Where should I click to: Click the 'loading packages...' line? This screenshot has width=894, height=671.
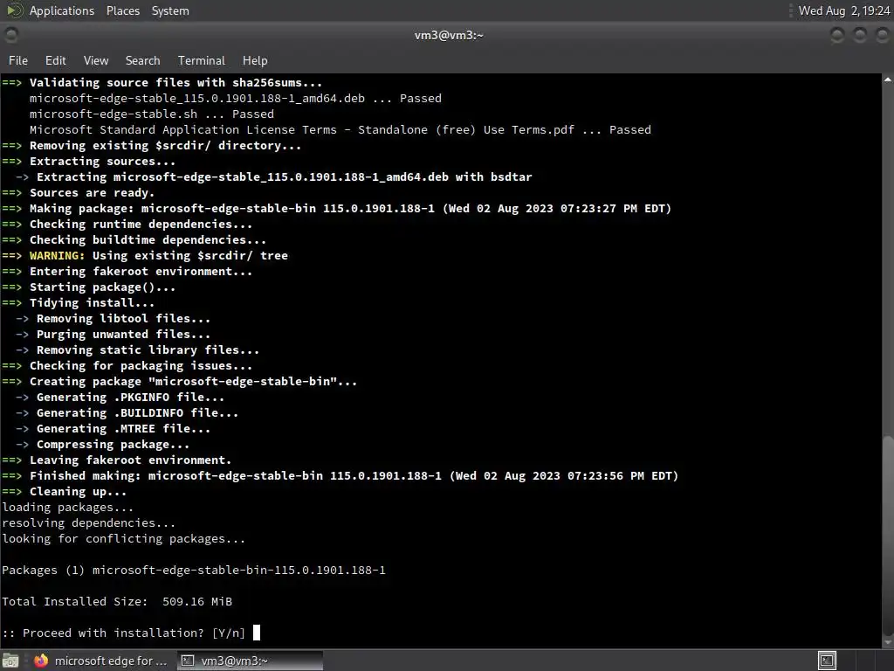67,508
